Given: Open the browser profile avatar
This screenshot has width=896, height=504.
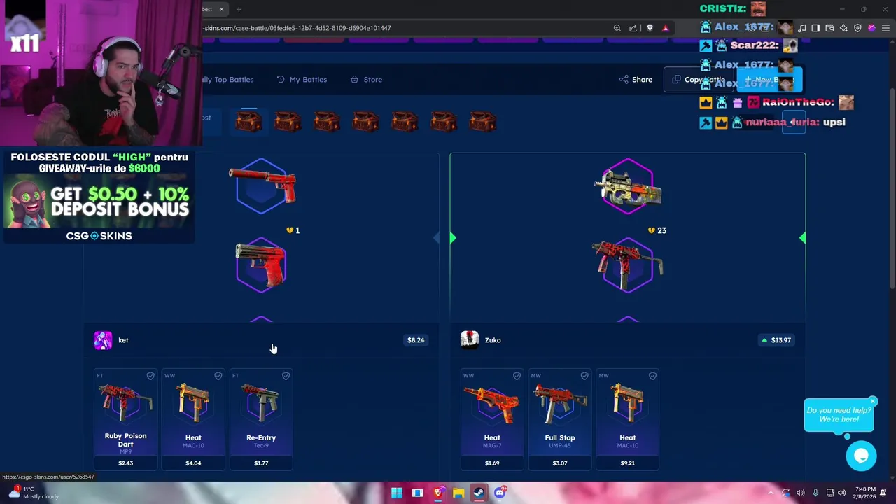Looking at the screenshot, I should (871, 28).
